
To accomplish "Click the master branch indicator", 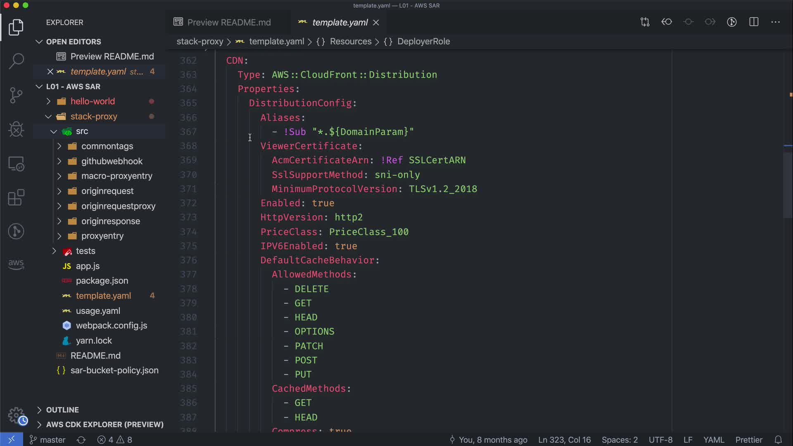I will tap(47, 440).
